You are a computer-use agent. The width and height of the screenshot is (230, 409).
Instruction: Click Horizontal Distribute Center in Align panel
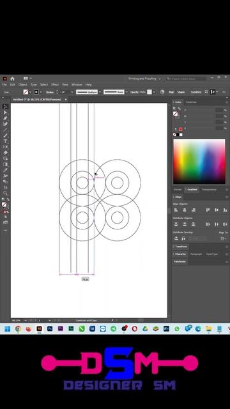point(217,224)
